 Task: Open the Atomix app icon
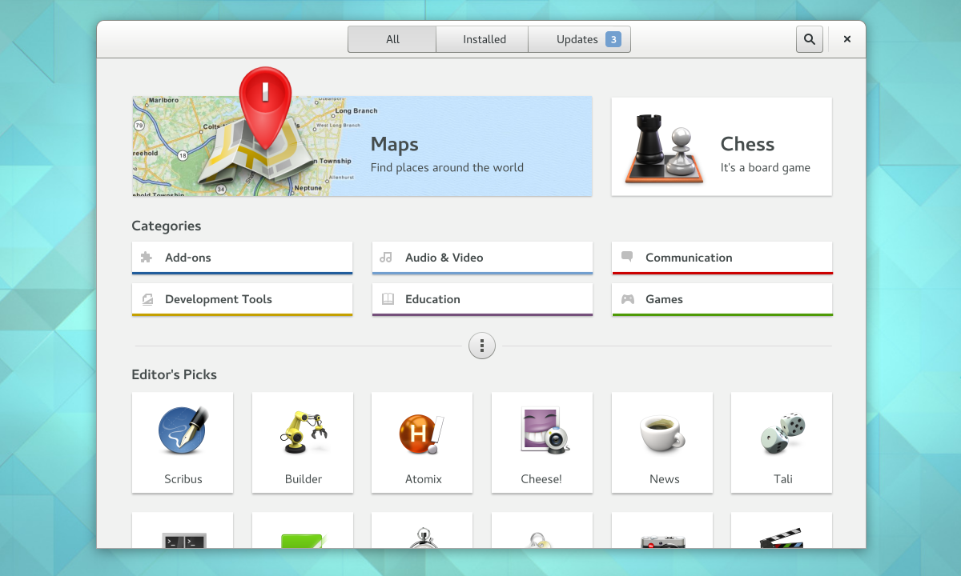[422, 434]
